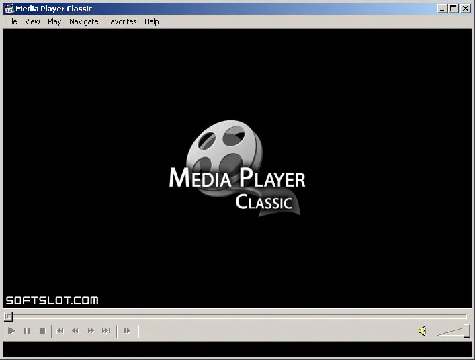Open the Help menu
Image resolution: width=475 pixels, height=360 pixels.
pos(151,21)
